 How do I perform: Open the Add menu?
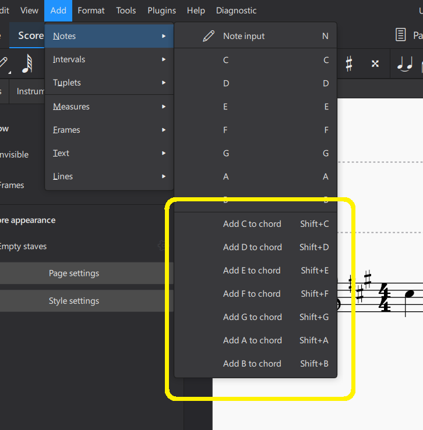[x=58, y=10]
